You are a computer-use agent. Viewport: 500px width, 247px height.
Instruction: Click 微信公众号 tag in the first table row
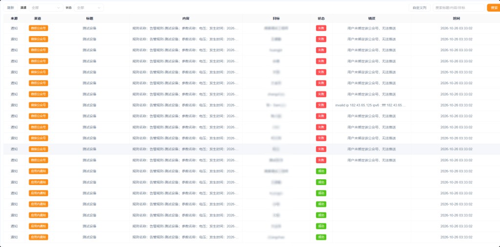click(x=38, y=28)
